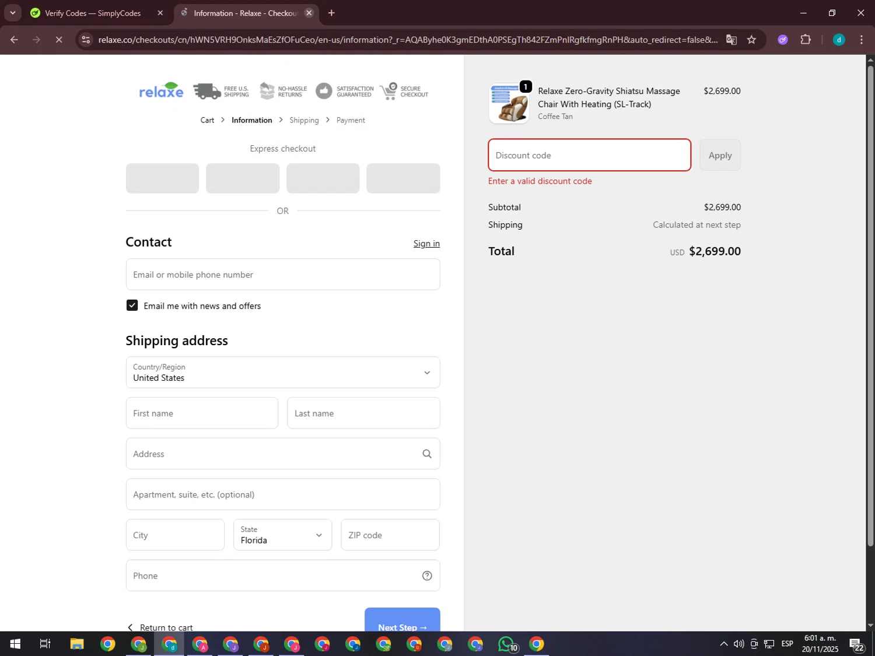Open the Windows Start menu
Image resolution: width=875 pixels, height=656 pixels.
(x=15, y=644)
